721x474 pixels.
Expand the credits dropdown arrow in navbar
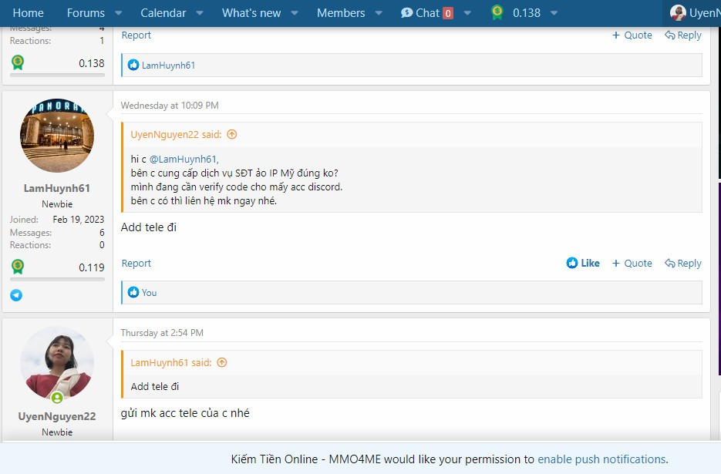(x=554, y=13)
